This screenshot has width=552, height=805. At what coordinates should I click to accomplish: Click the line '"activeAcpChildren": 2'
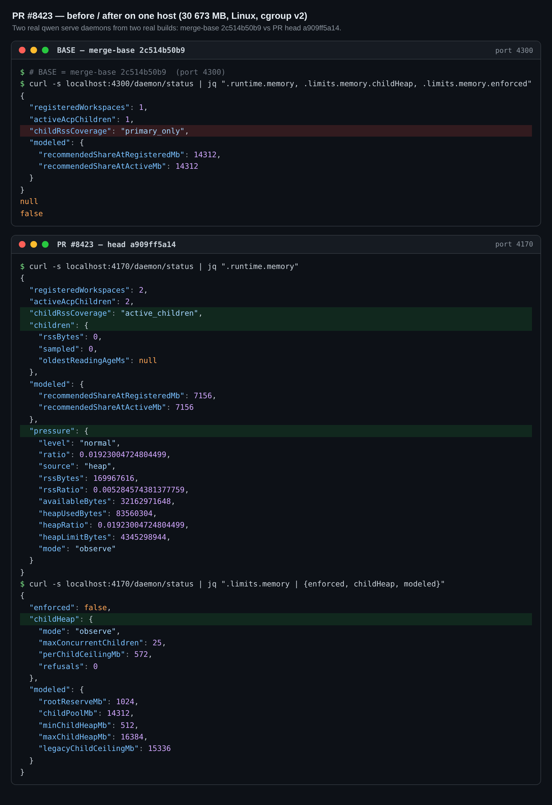coord(81,302)
